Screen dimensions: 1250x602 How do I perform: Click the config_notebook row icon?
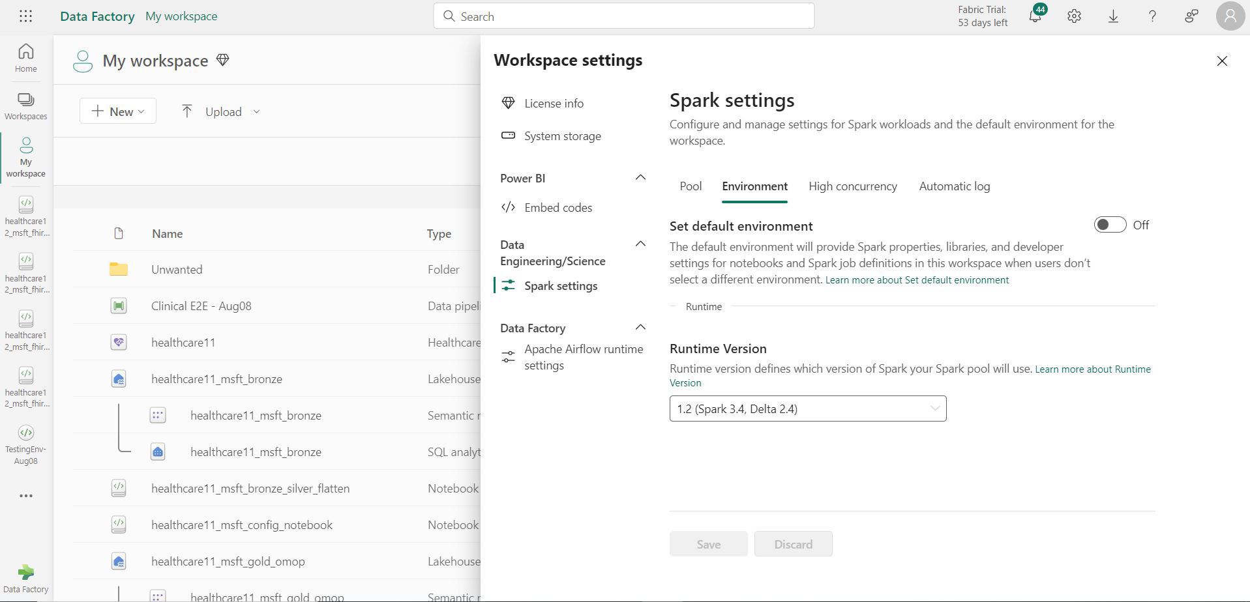[118, 524]
